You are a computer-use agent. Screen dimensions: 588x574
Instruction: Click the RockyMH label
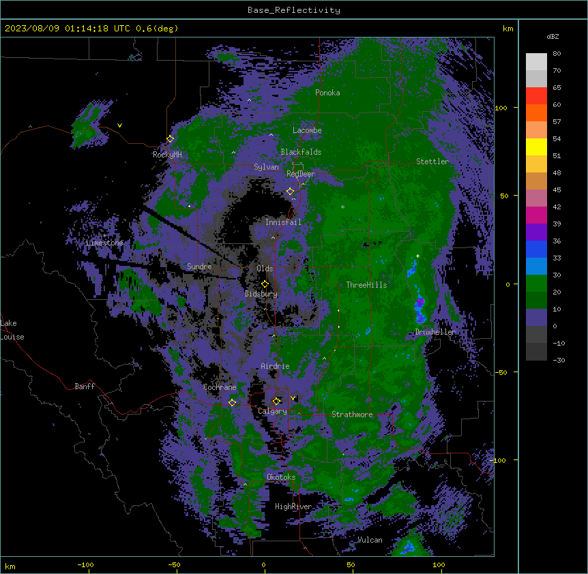(x=167, y=155)
